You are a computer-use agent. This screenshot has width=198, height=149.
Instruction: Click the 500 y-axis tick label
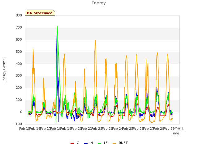point(19,52)
